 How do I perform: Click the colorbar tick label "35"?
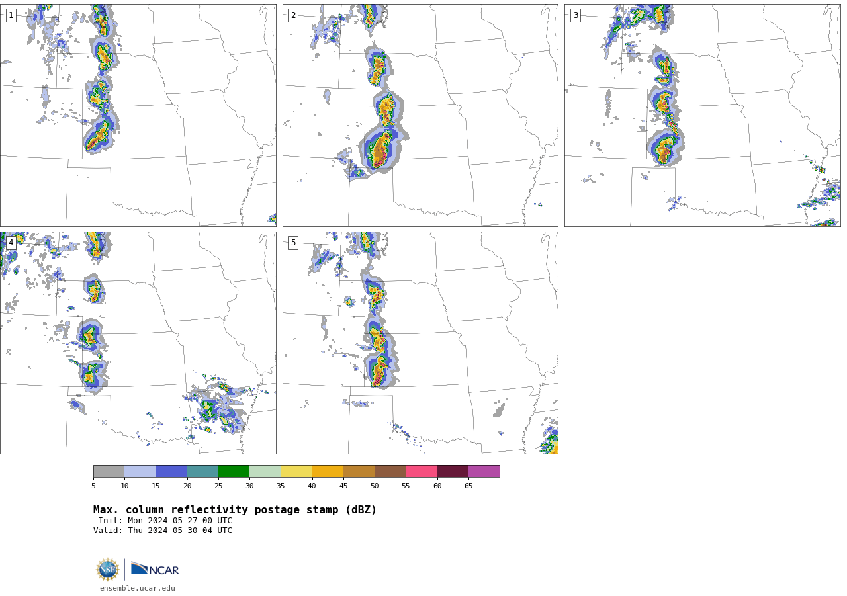(x=281, y=486)
